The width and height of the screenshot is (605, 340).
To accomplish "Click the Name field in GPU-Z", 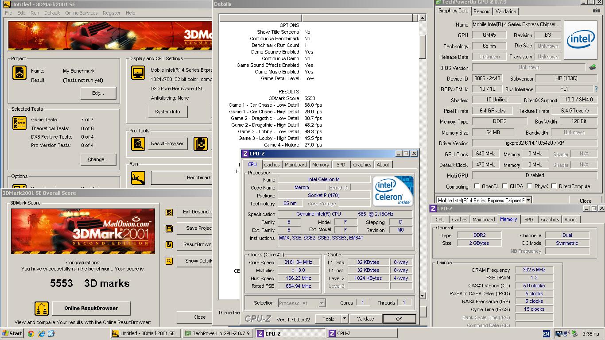I will click(x=516, y=24).
